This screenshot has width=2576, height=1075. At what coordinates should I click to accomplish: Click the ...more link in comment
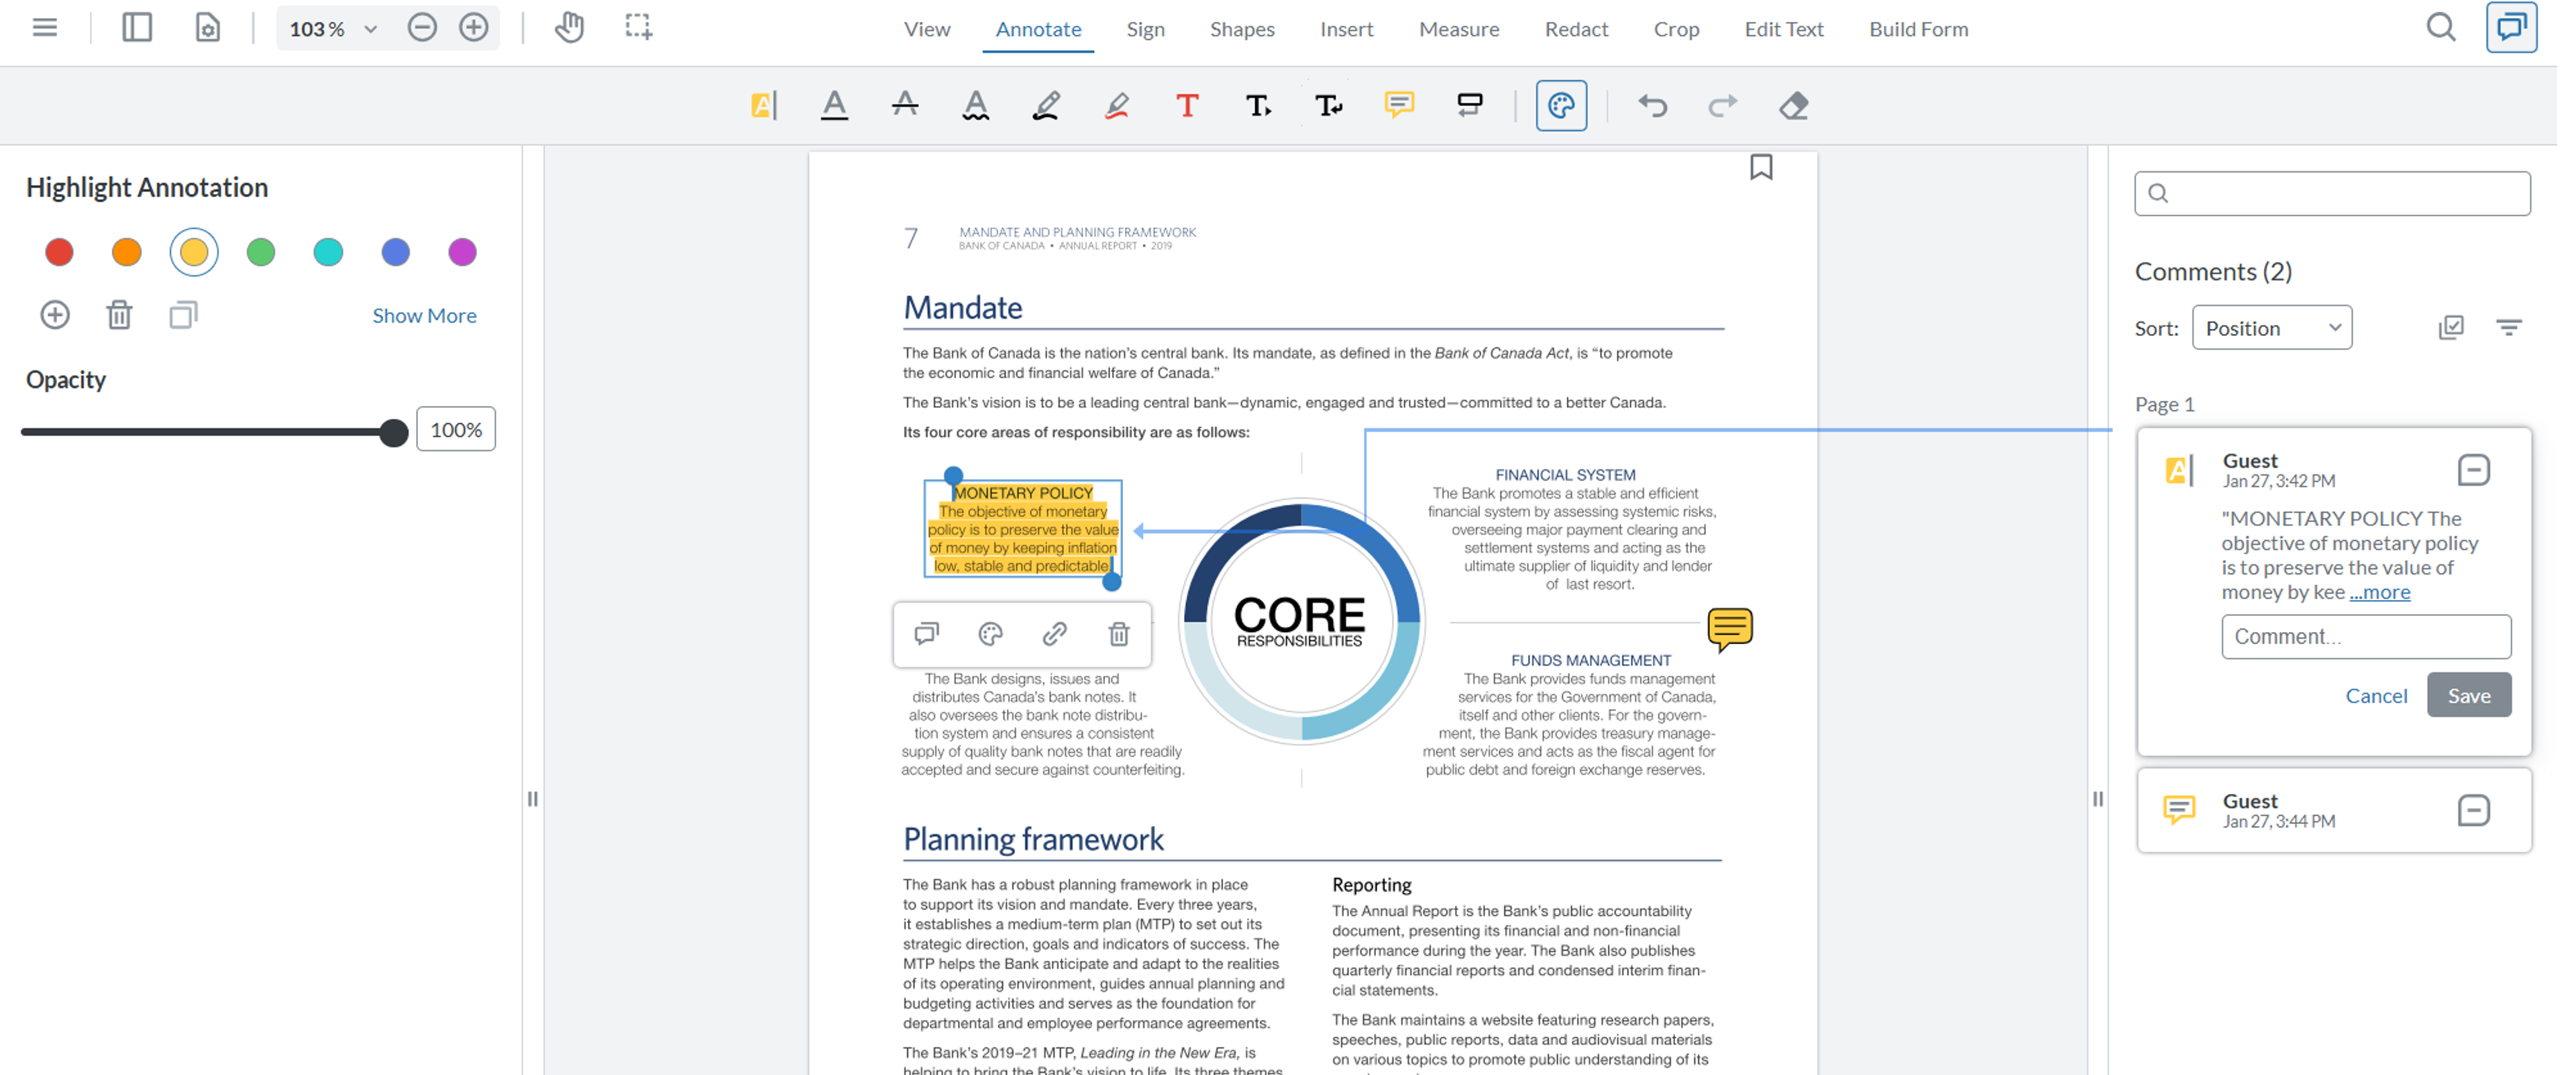(x=2380, y=592)
